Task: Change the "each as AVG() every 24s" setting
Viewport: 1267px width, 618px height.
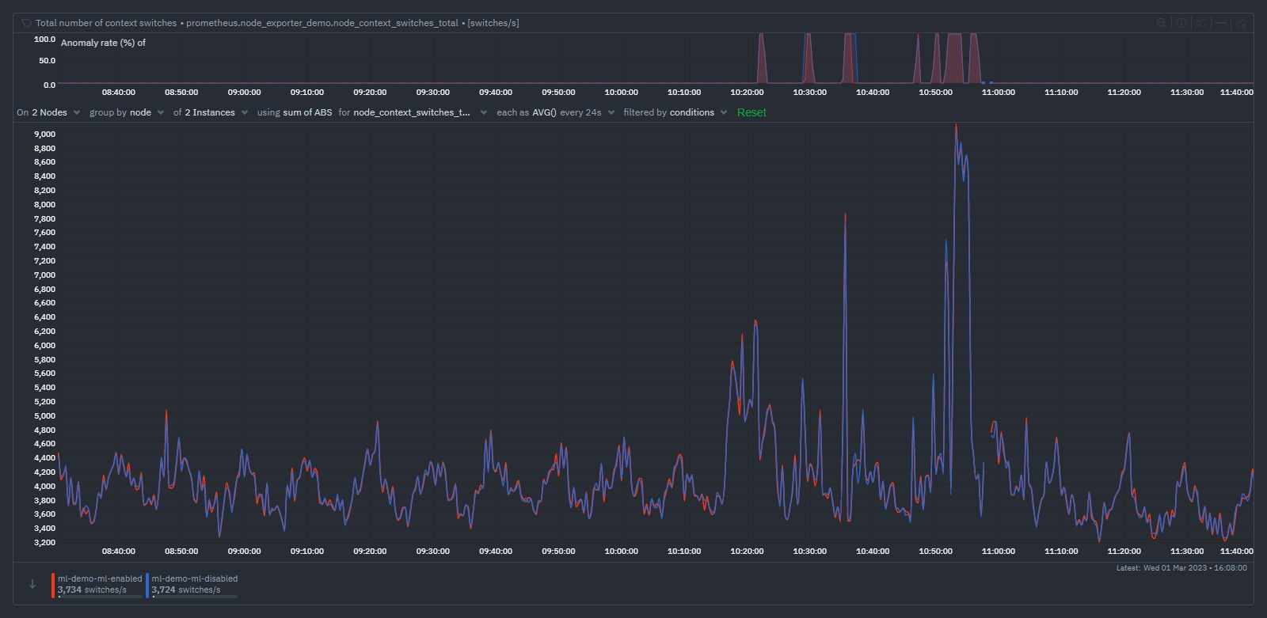Action: (x=555, y=112)
